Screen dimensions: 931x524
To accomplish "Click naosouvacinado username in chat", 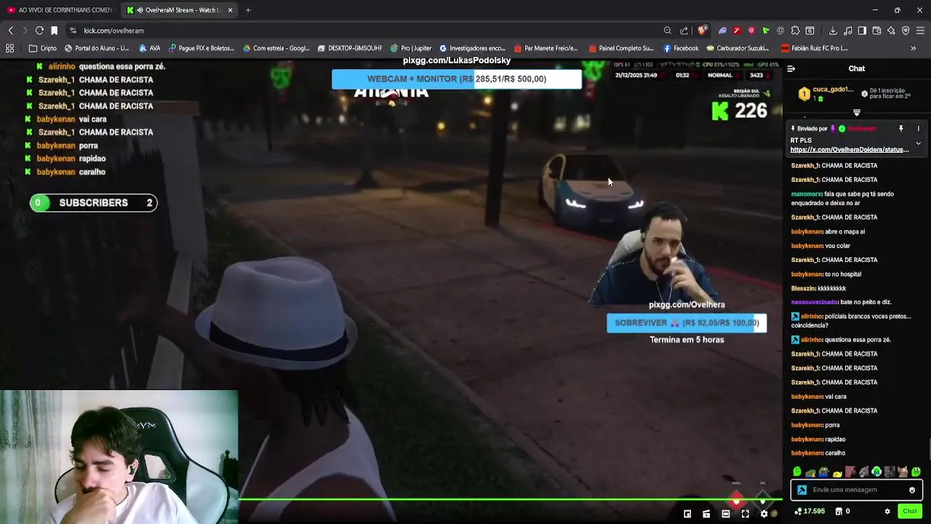I will 814,302.
